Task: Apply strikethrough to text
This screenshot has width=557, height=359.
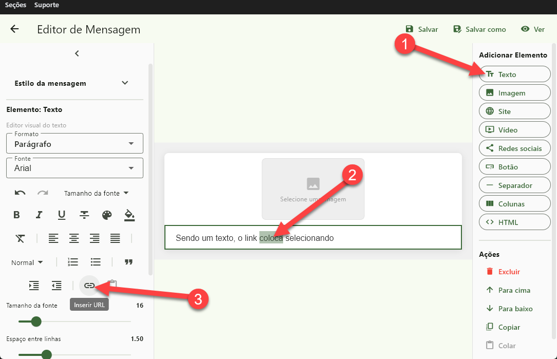Action: [x=84, y=215]
